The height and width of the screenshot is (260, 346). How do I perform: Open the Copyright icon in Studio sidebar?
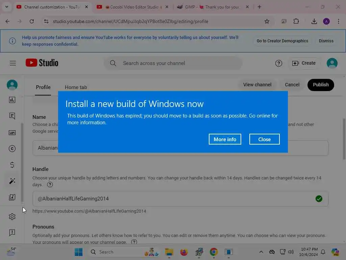12,149
